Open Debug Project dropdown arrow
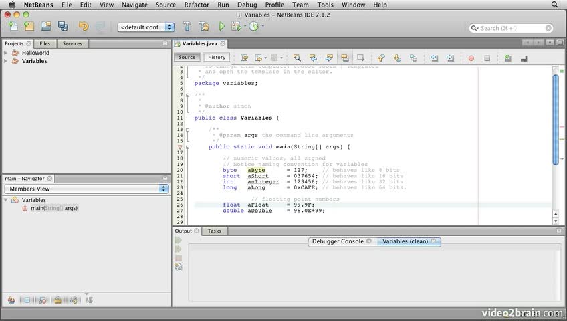The image size is (567, 321). (245, 26)
